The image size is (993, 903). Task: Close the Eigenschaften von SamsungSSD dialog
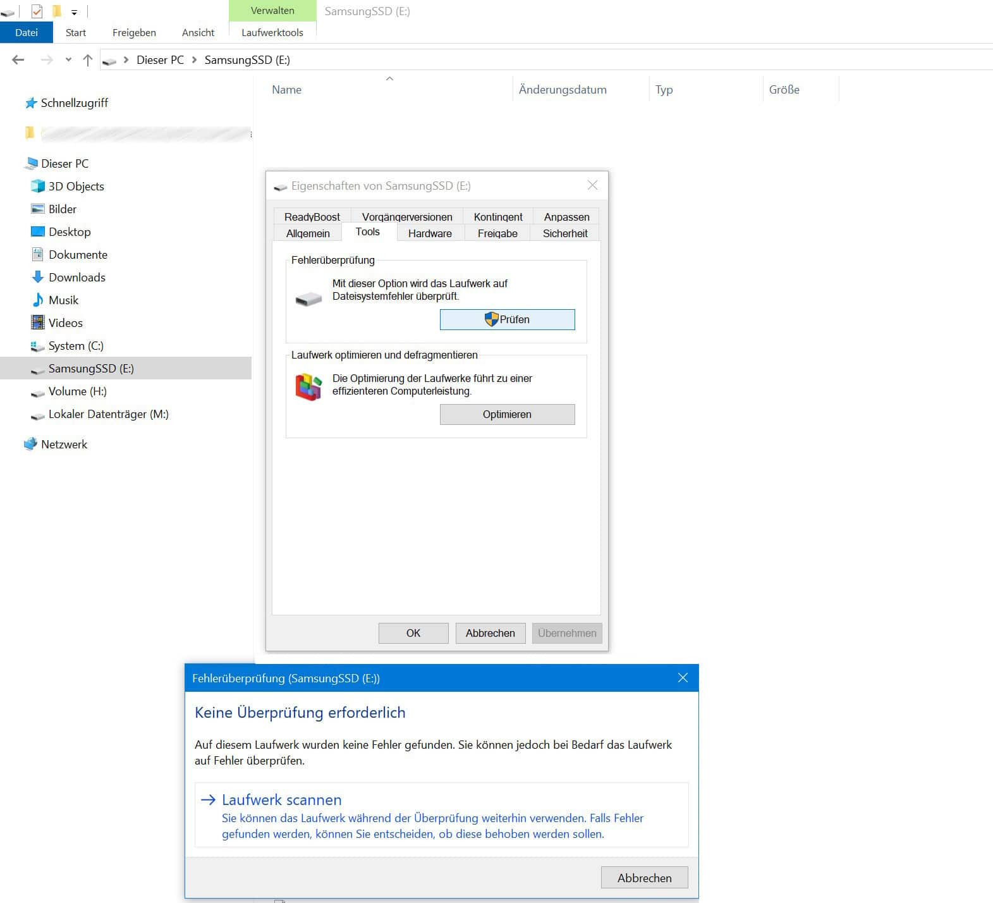tap(592, 185)
